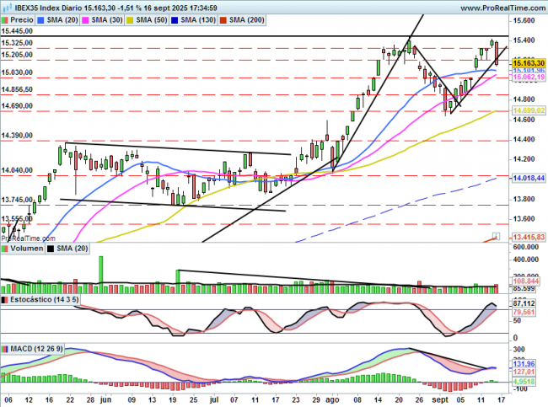Click the 13.555,00 level label

17,219
